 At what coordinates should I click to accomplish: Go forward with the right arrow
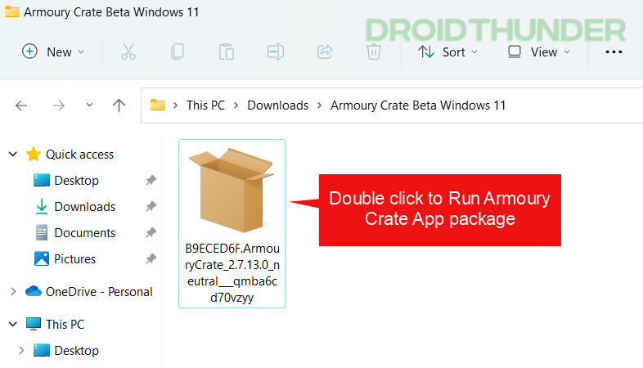click(x=59, y=105)
